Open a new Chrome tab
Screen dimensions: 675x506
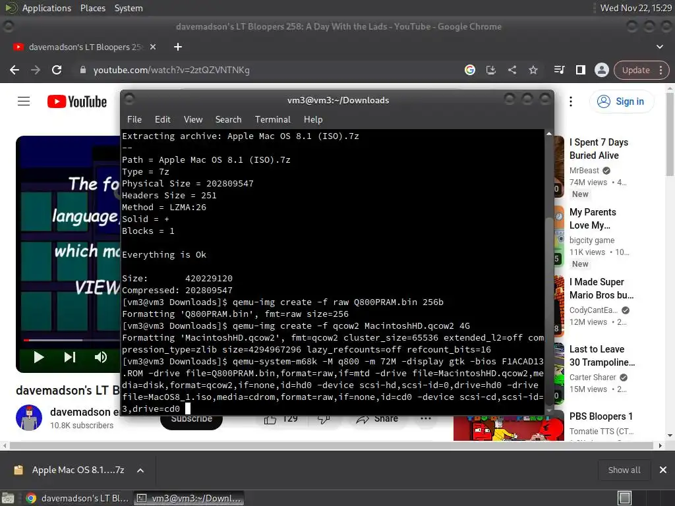(178, 47)
